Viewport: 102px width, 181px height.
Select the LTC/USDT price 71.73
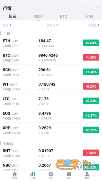pyautogui.click(x=43, y=99)
